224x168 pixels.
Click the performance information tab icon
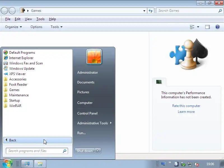pyautogui.click(x=159, y=82)
